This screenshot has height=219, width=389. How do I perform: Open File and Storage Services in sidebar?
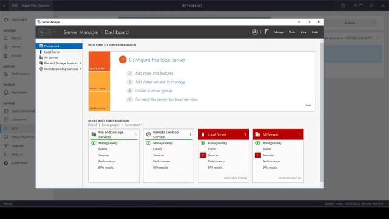61,63
